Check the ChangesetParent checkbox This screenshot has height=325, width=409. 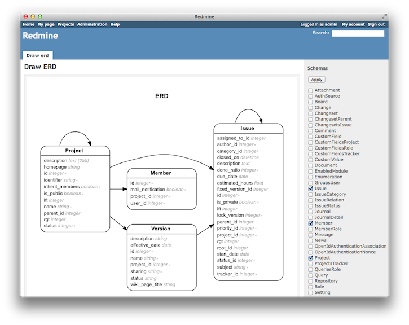click(310, 120)
